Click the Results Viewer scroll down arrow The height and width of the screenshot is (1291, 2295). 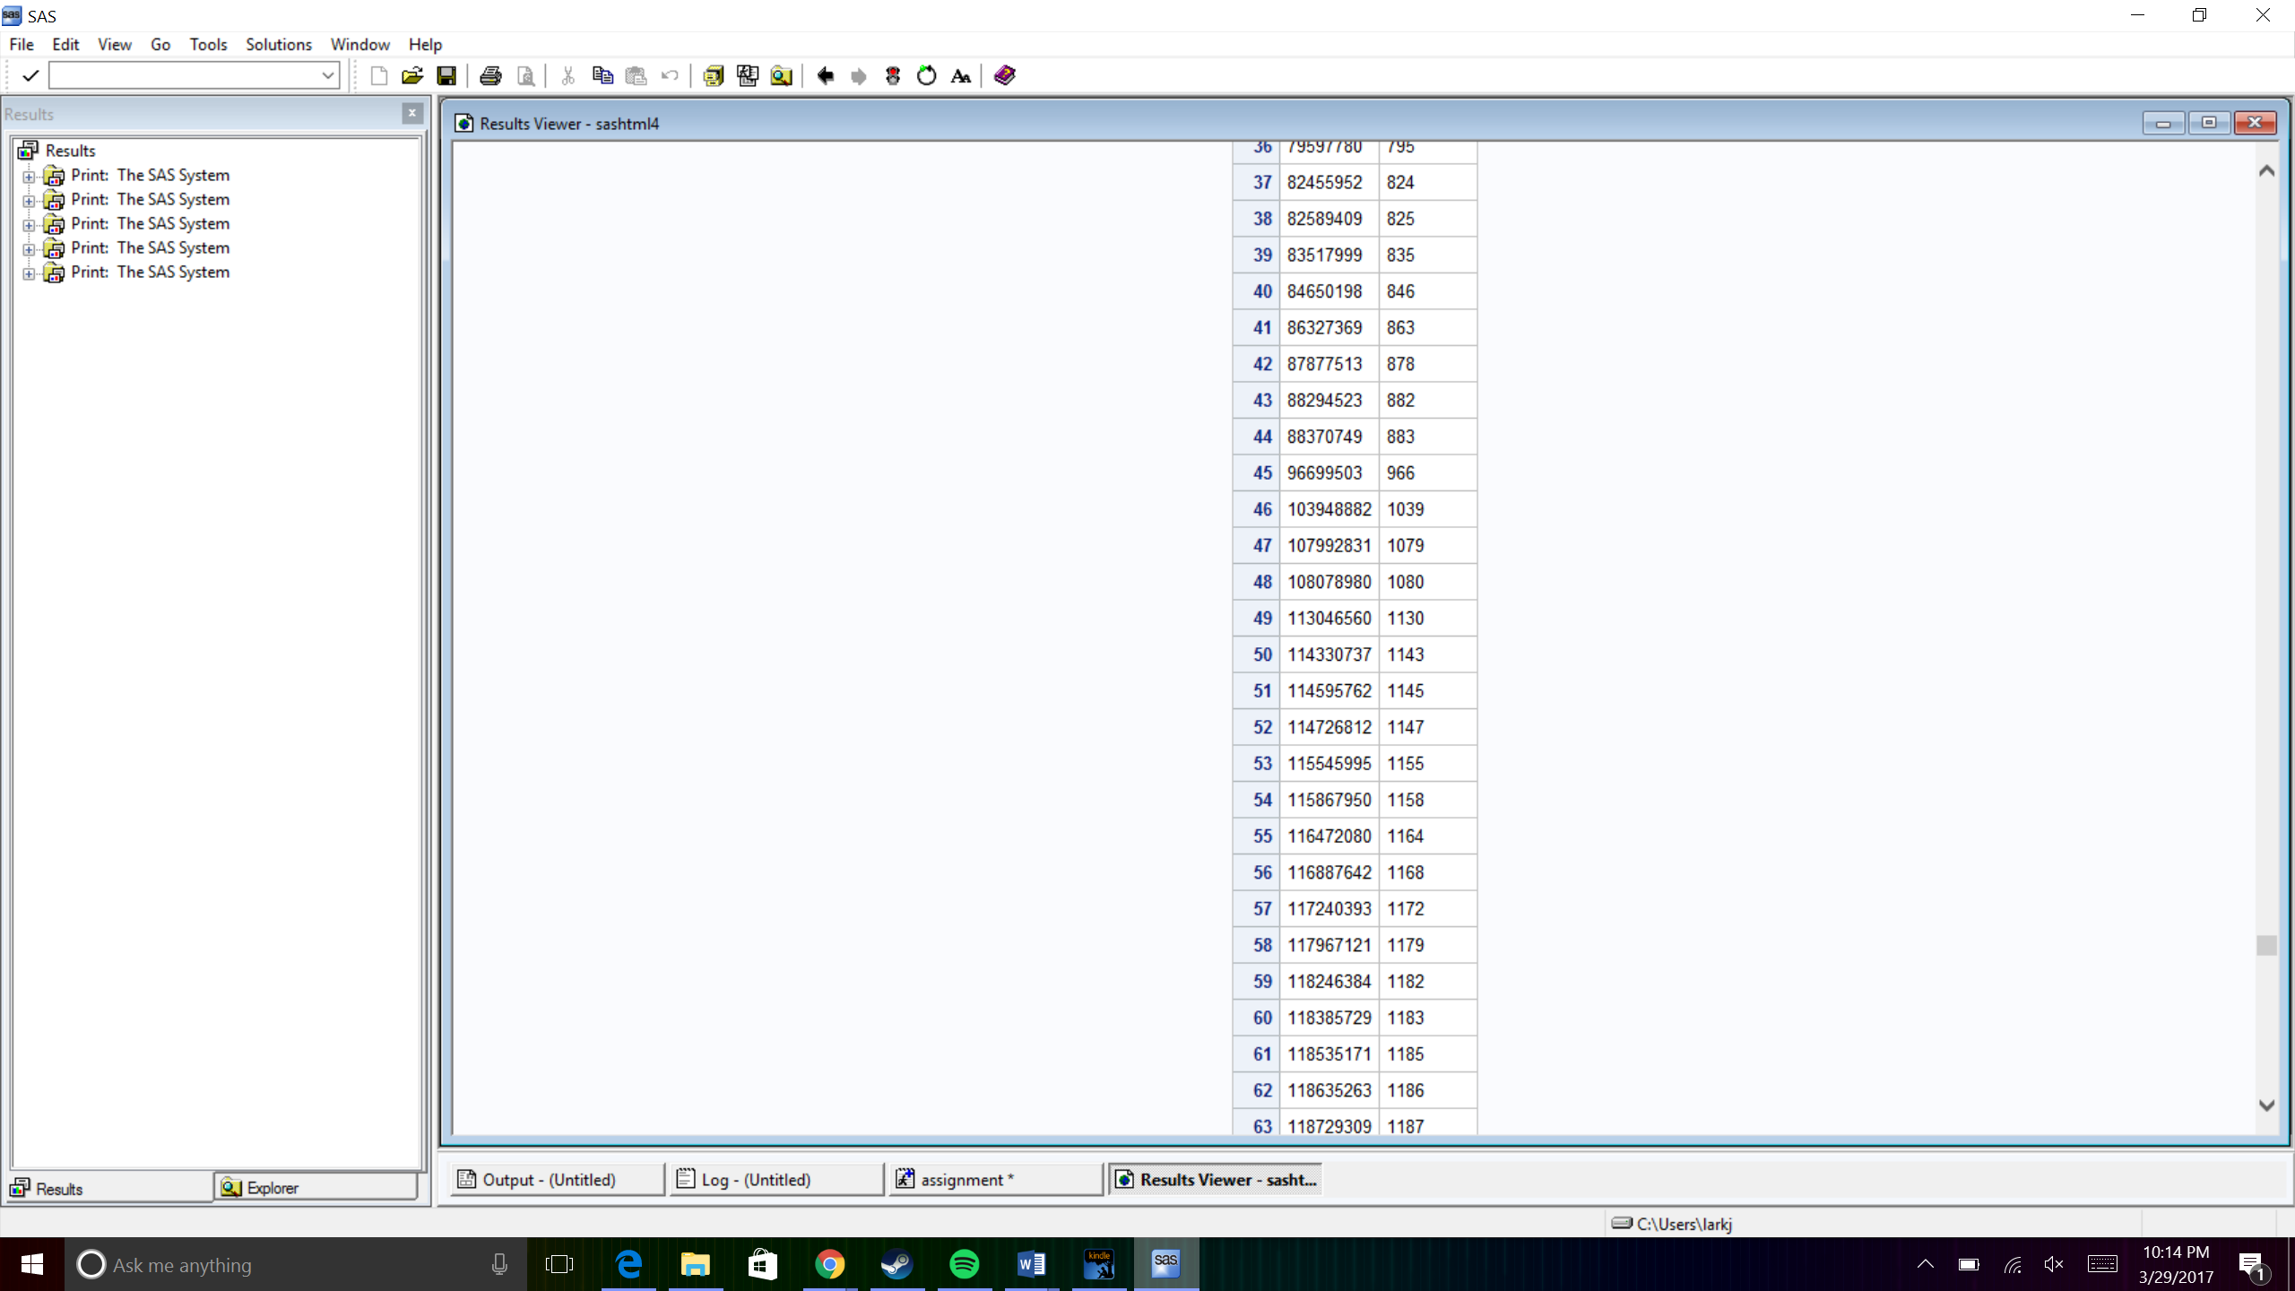(x=2266, y=1105)
